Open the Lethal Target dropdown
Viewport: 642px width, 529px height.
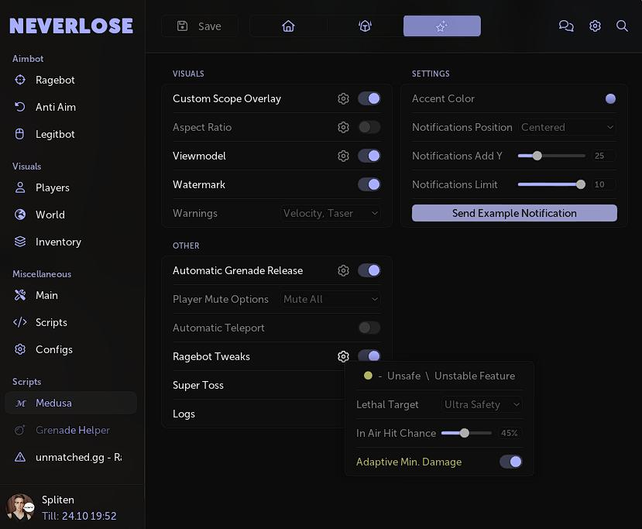tap(482, 405)
